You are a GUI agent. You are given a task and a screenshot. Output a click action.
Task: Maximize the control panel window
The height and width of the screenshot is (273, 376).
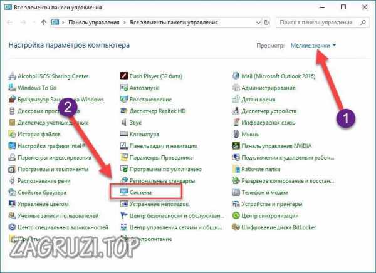click(343, 7)
